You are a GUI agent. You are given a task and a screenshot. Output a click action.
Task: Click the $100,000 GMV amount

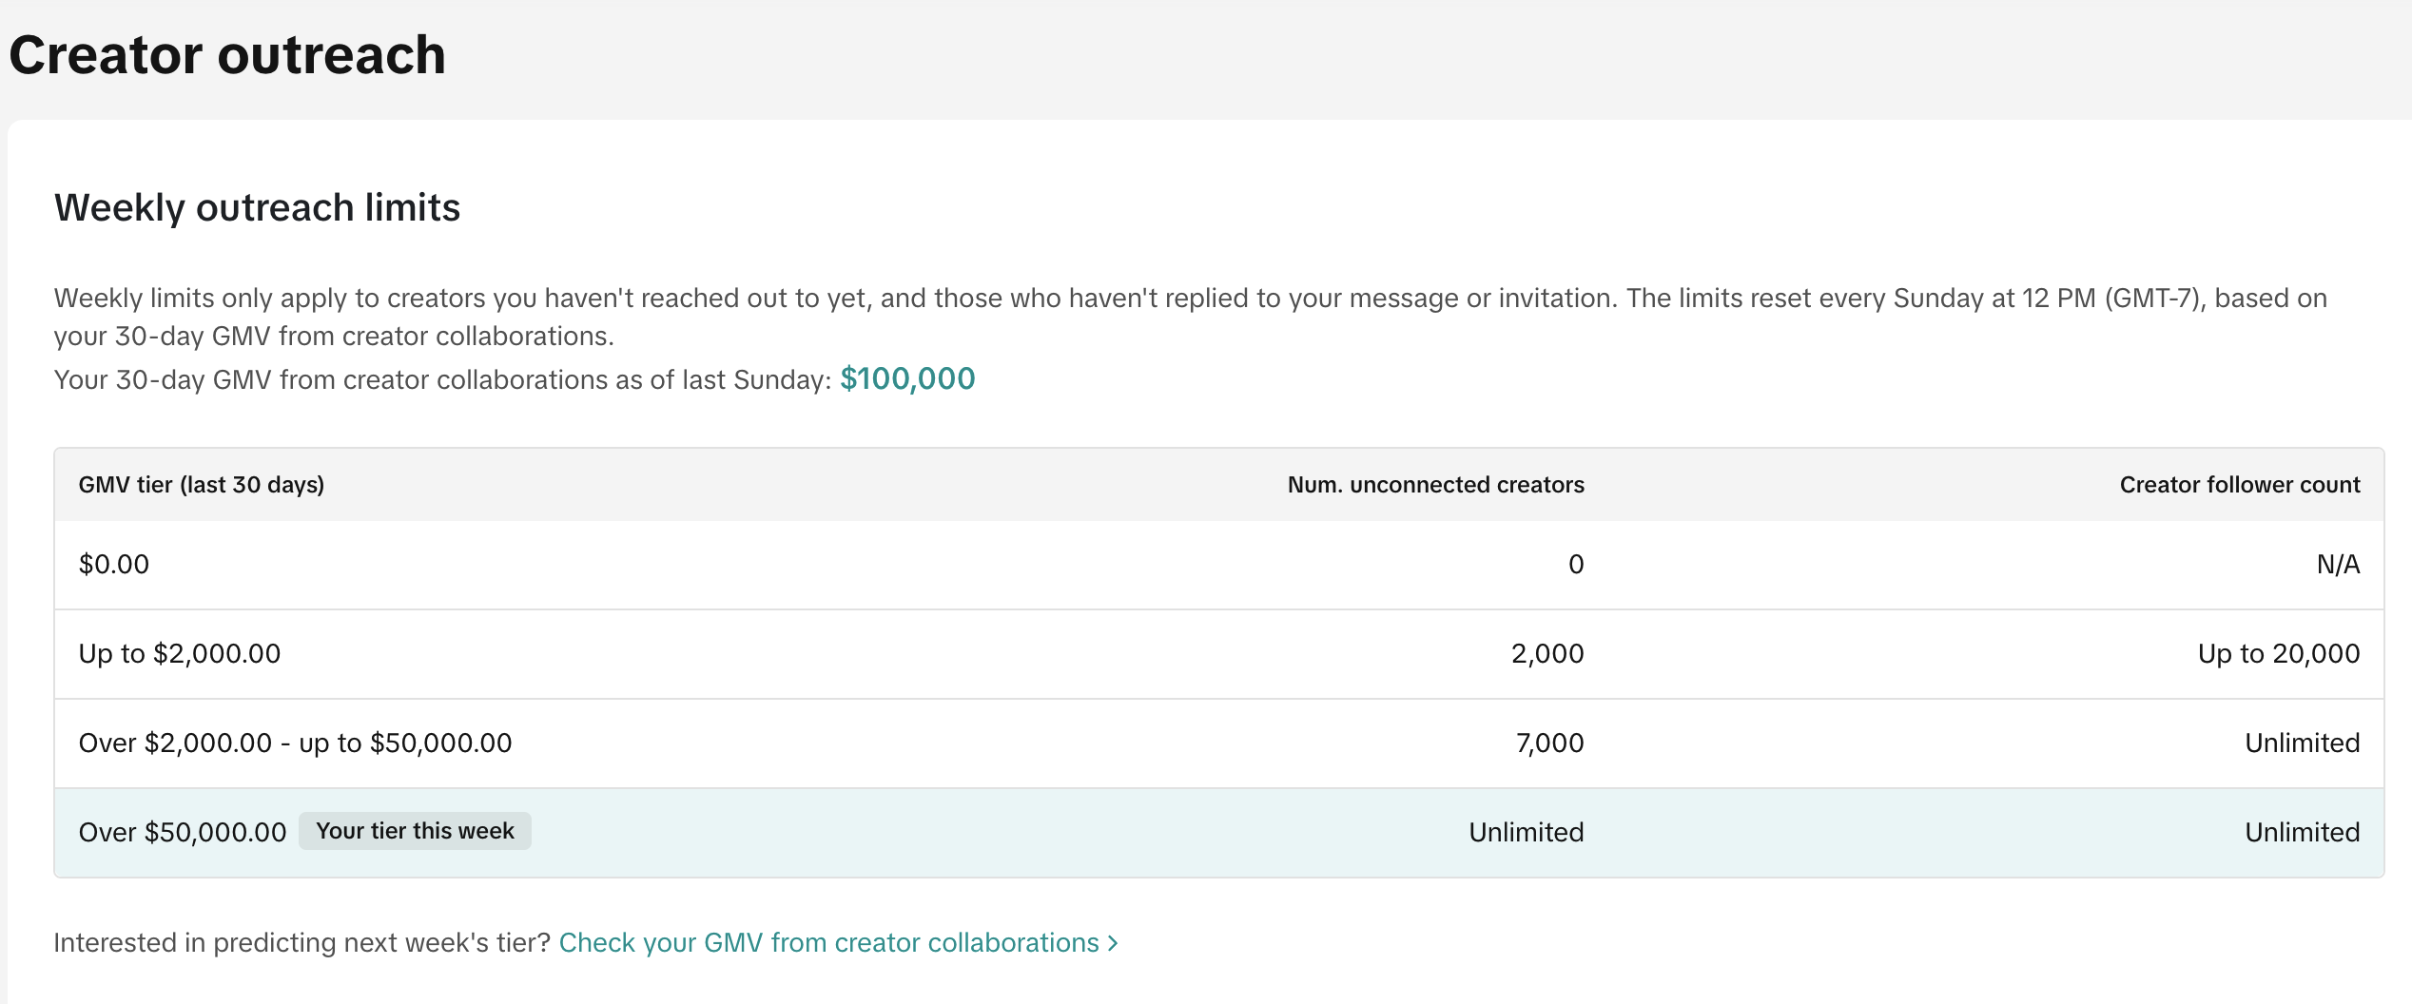pos(907,378)
